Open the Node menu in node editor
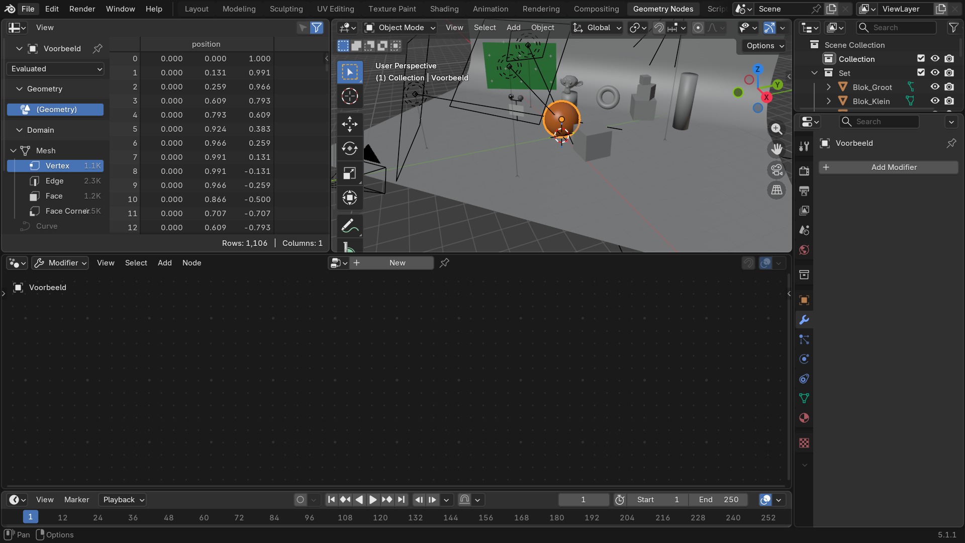 (x=191, y=262)
